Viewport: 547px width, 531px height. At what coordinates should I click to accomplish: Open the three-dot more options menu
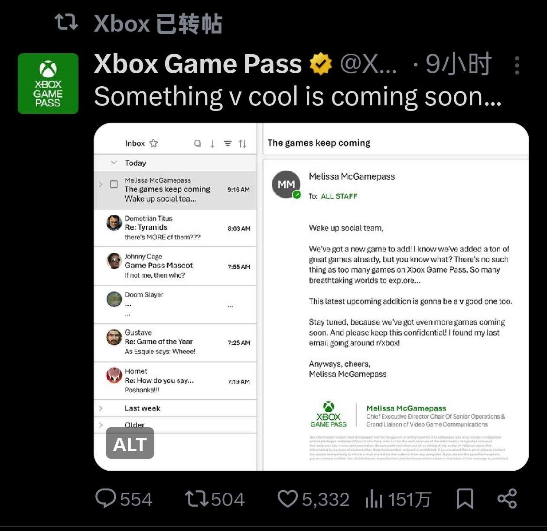(517, 65)
